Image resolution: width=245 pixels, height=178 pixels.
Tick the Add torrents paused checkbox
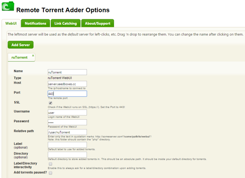[50, 173]
